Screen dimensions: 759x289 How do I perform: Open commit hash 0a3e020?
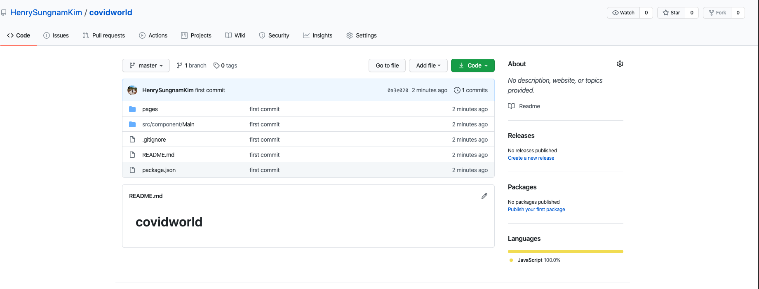(398, 91)
